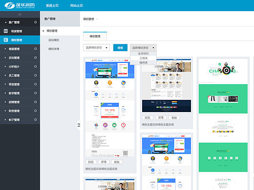
Task: Click 删除 under the first template card
Action: 117,162
